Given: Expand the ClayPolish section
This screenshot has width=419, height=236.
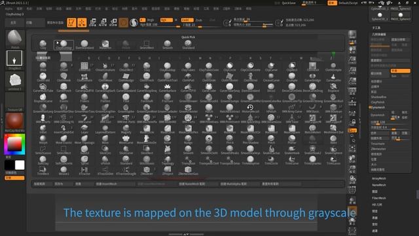Looking at the screenshot, I should click(x=378, y=102).
